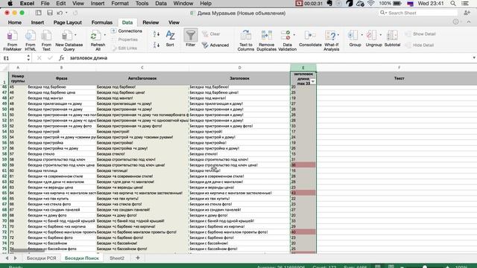Click the Refresh All icon

tap(95, 36)
